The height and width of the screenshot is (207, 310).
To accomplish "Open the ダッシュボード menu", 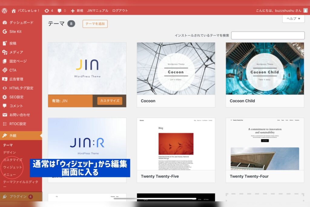I will click(x=21, y=22).
